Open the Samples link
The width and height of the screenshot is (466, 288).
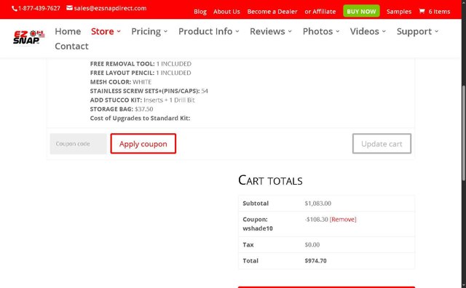[x=399, y=12]
